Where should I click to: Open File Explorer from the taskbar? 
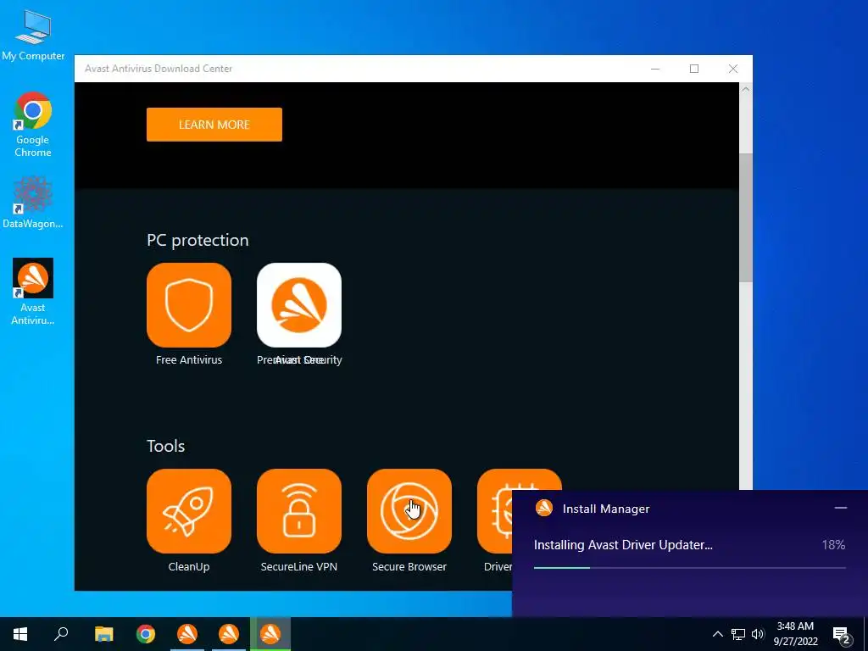[x=103, y=634]
